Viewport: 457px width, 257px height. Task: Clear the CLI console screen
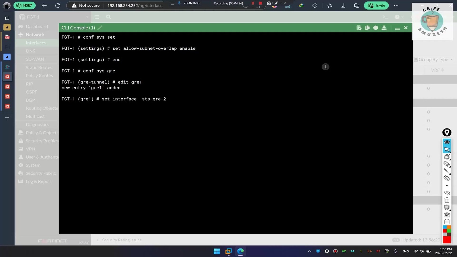click(359, 28)
